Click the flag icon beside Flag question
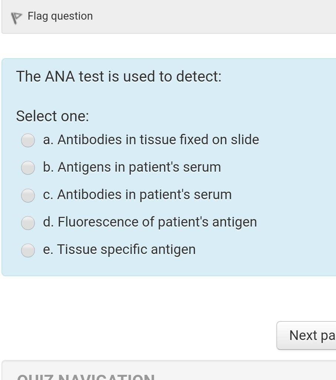The image size is (336, 380). pyautogui.click(x=16, y=18)
